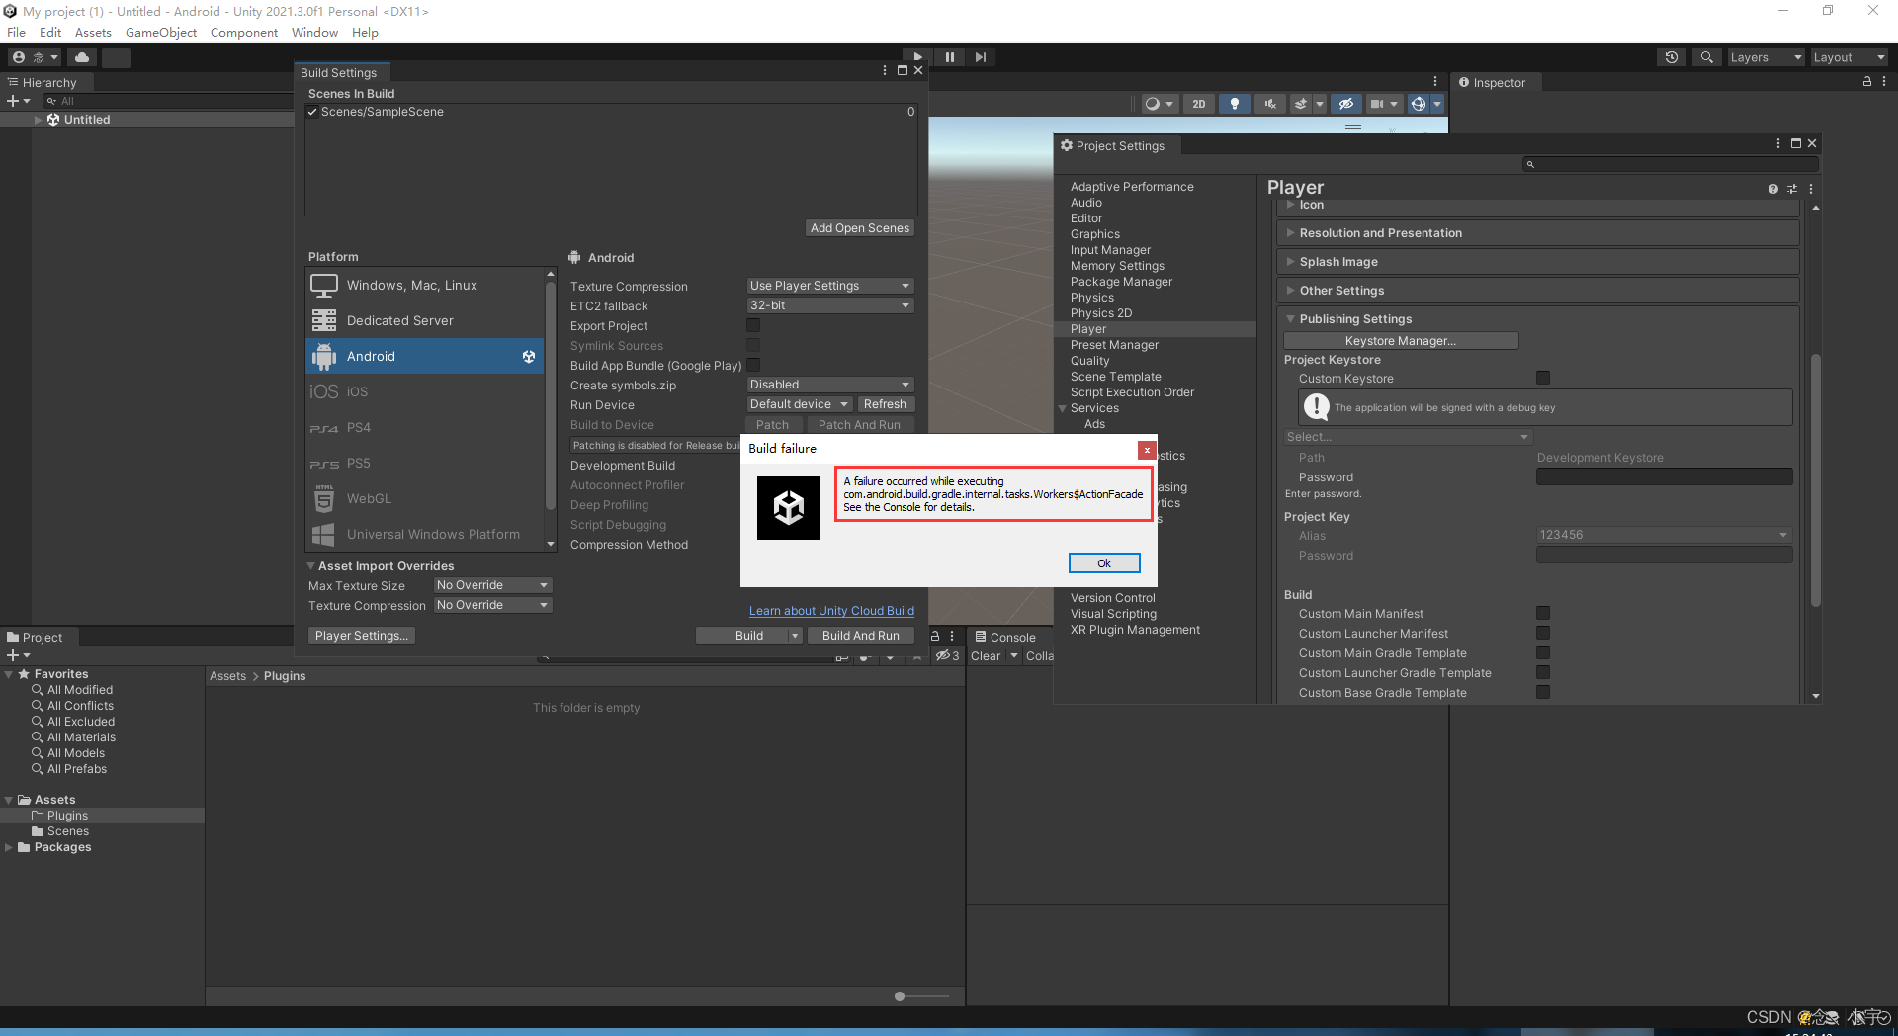
Task: Enable Custom Base Gradle Template checkbox
Action: click(1543, 692)
